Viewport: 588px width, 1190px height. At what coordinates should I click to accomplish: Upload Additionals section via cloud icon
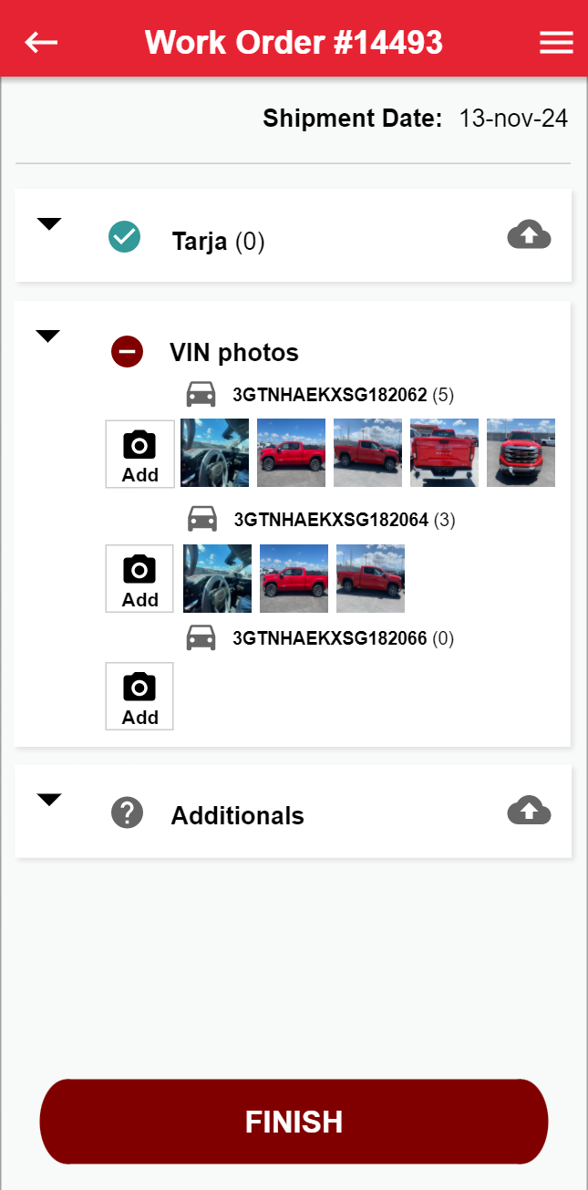pyautogui.click(x=529, y=810)
